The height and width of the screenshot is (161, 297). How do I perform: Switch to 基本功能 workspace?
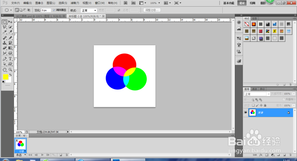[x=229, y=3]
